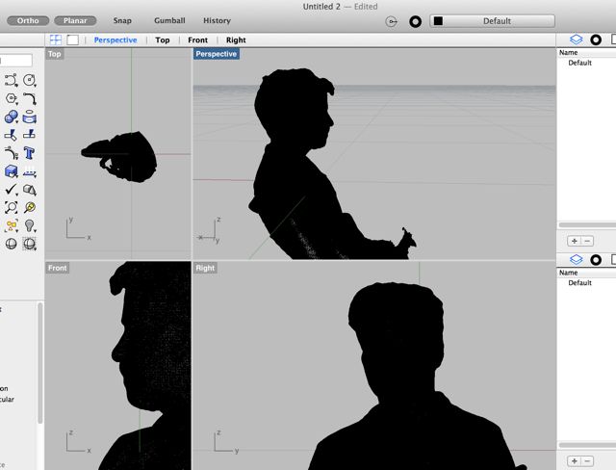Select the Fillet Curves tool
This screenshot has width=616, height=470.
[x=30, y=98]
